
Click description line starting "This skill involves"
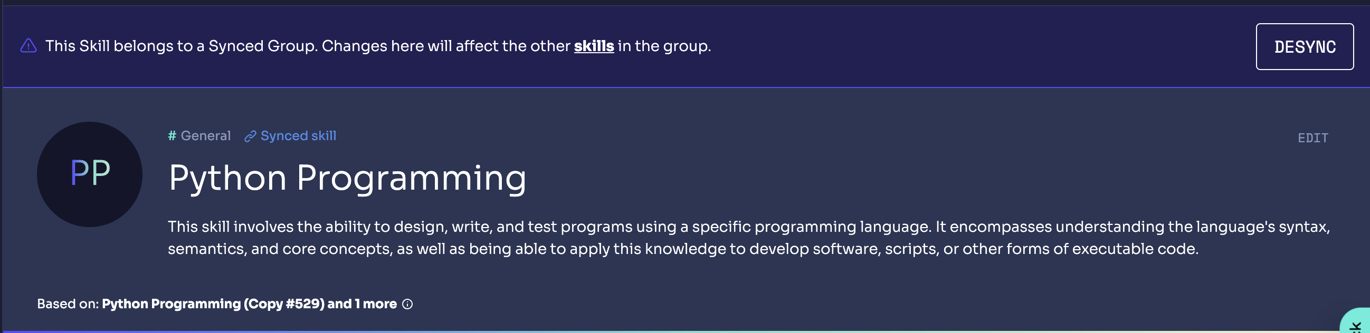[749, 227]
